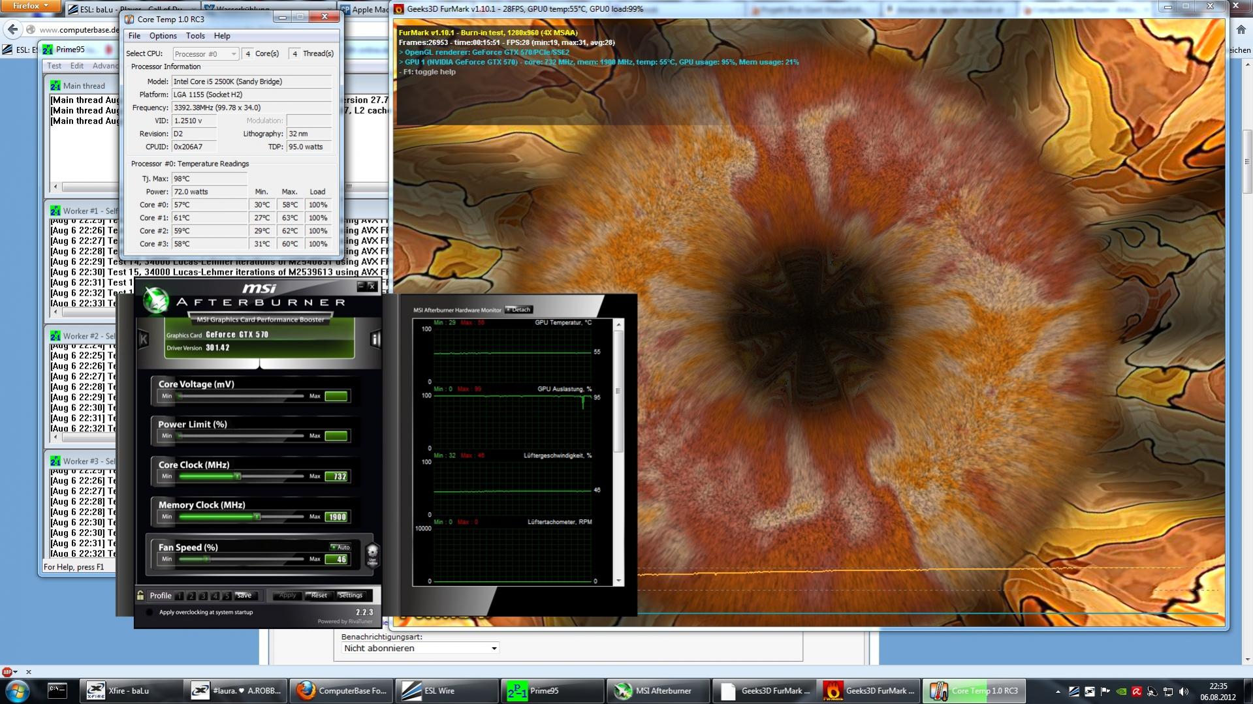Select Afterburner profile slot 4
This screenshot has height=704, width=1253.
215,596
